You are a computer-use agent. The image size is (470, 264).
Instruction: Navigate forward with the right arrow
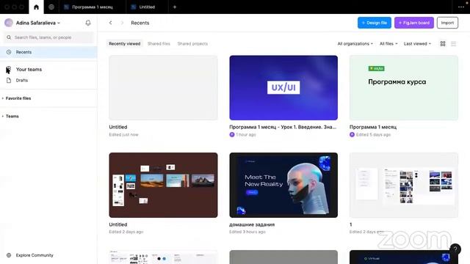click(x=122, y=23)
